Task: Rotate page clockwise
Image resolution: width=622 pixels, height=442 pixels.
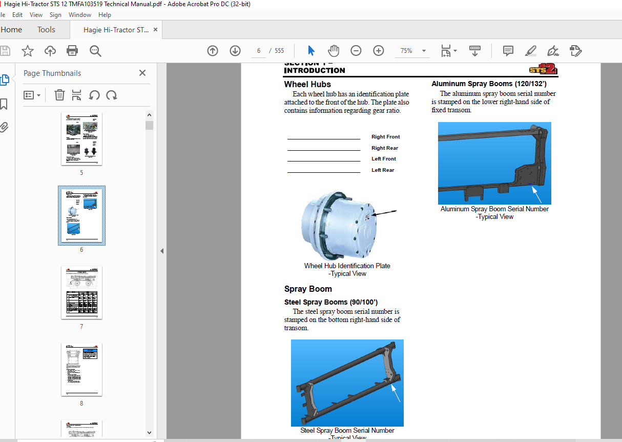Action: pyautogui.click(x=111, y=95)
